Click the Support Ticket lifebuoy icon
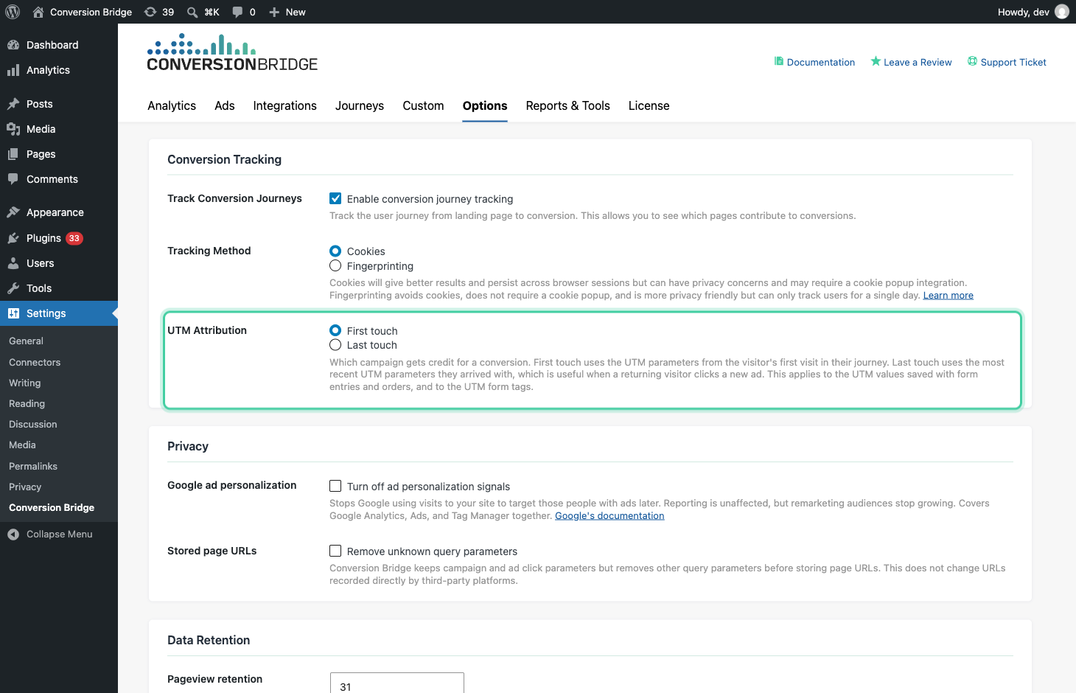Image resolution: width=1076 pixels, height=693 pixels. click(x=972, y=61)
